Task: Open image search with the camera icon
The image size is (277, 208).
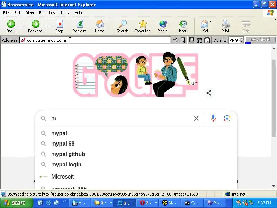Action: click(x=227, y=118)
